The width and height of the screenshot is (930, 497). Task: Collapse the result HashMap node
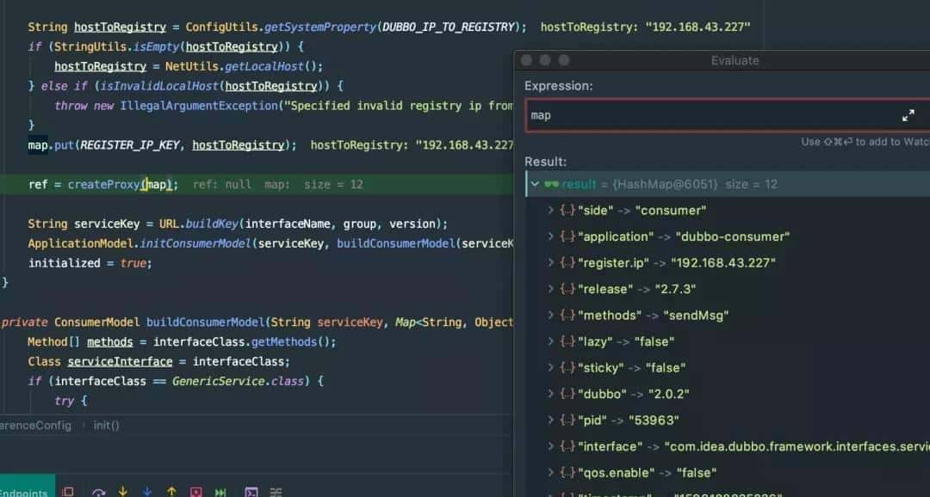(535, 184)
